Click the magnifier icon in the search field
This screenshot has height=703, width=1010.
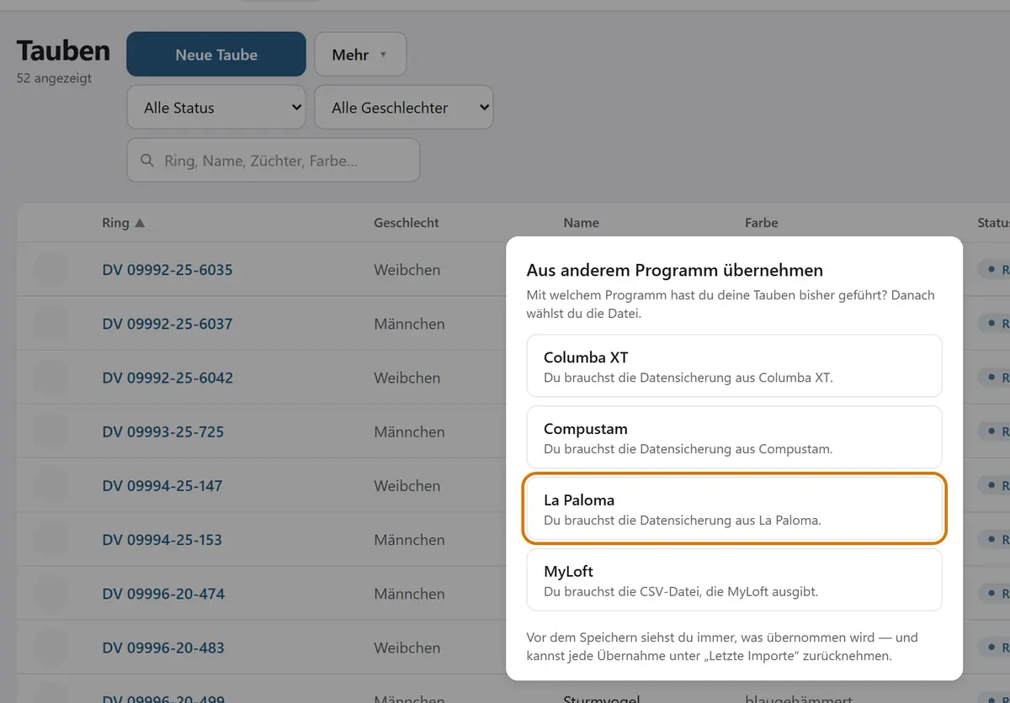147,161
